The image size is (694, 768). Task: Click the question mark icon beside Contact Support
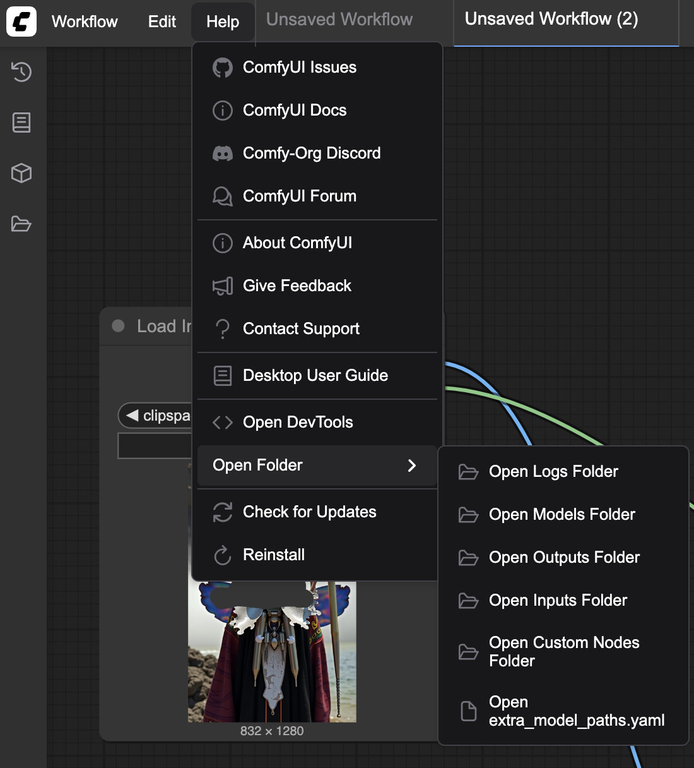223,329
